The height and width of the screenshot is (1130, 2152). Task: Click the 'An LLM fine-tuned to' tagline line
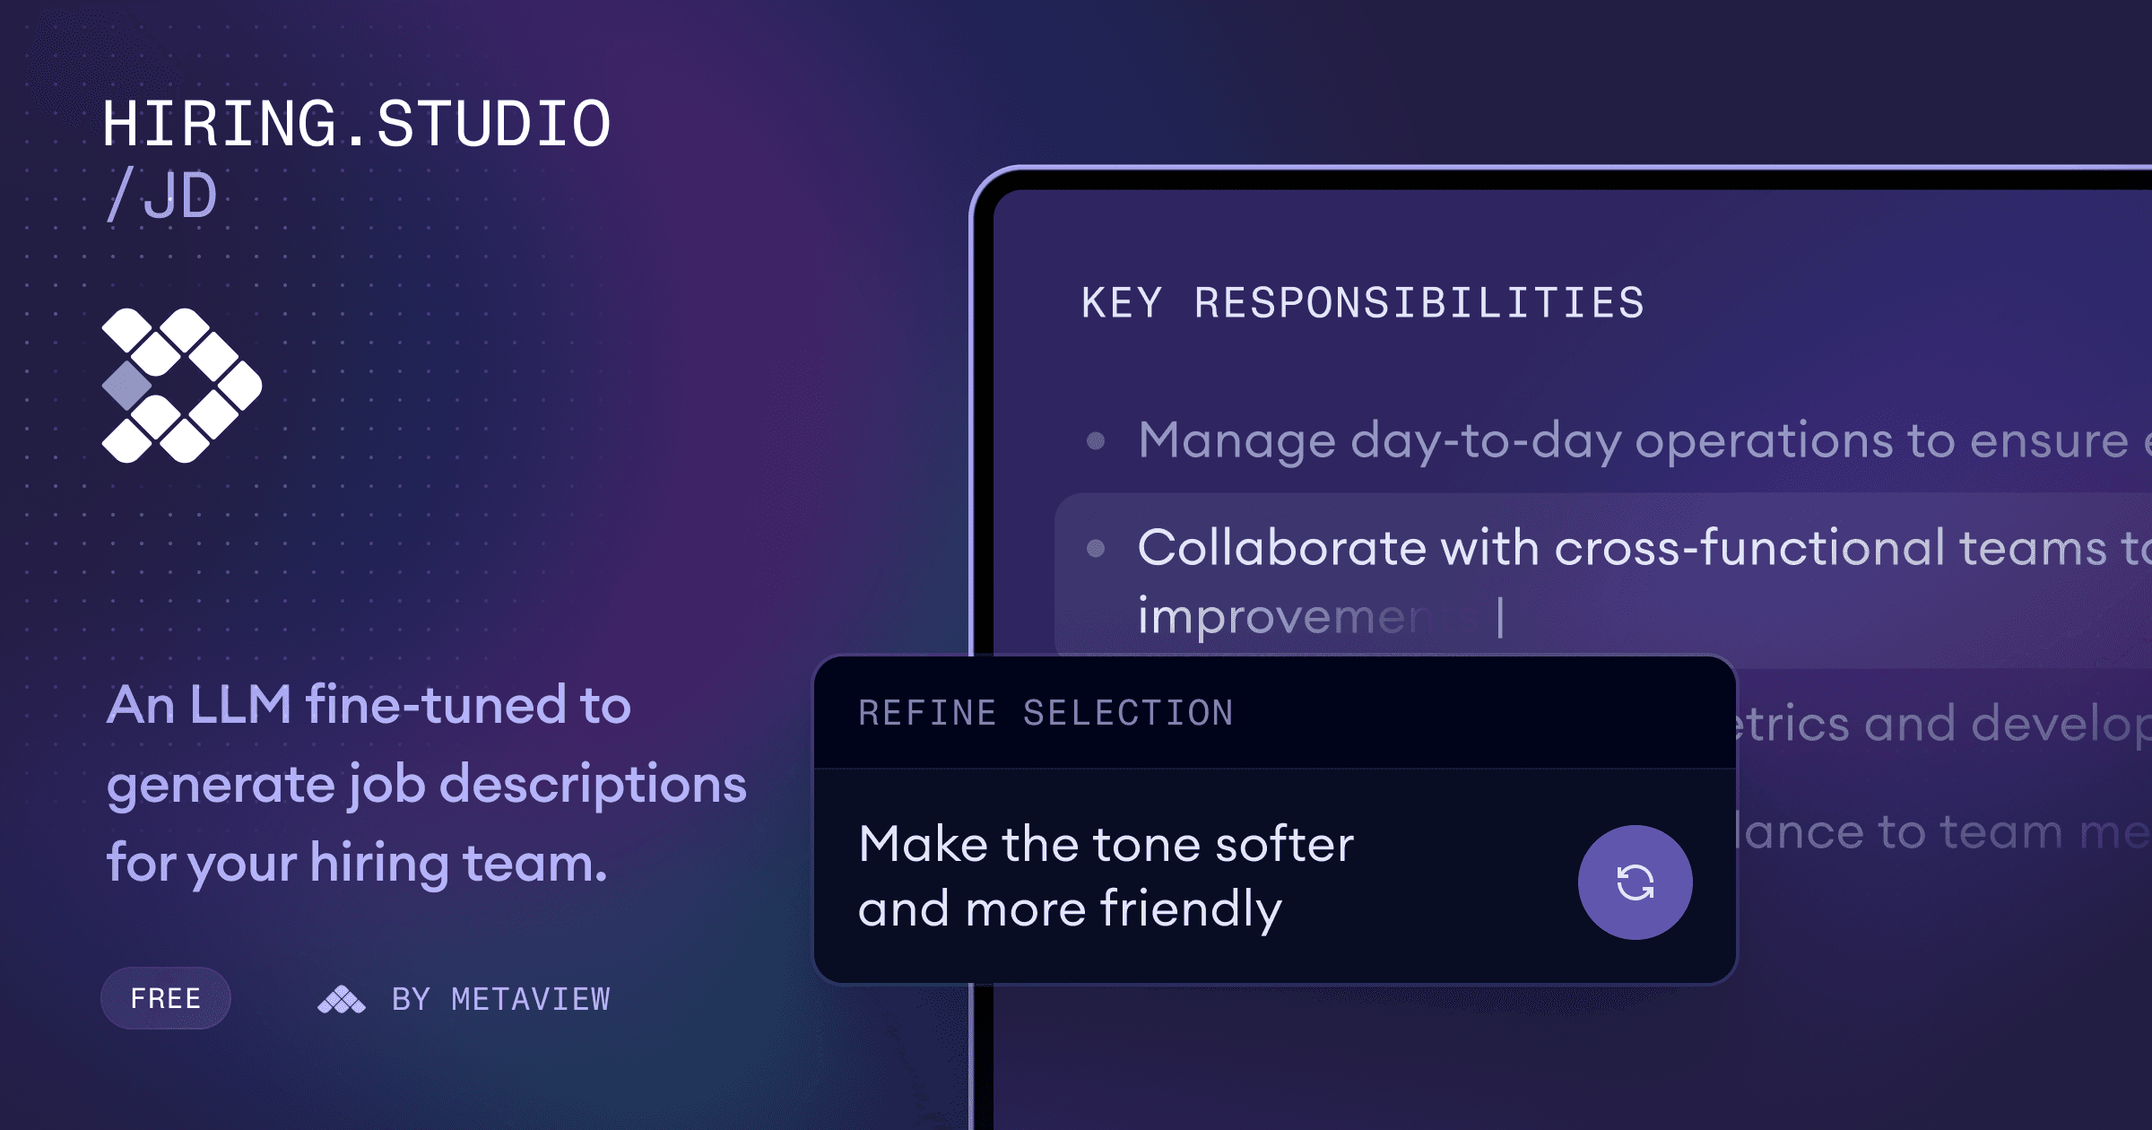pos(369,705)
